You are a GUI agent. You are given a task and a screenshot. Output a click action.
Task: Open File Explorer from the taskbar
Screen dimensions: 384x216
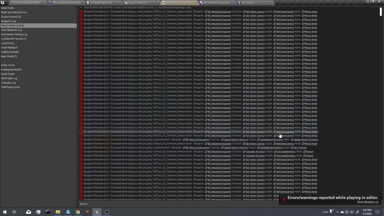(58, 212)
